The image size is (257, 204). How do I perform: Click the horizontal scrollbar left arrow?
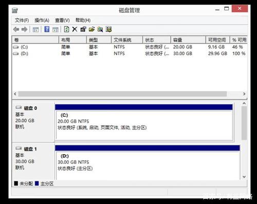(x=15, y=94)
